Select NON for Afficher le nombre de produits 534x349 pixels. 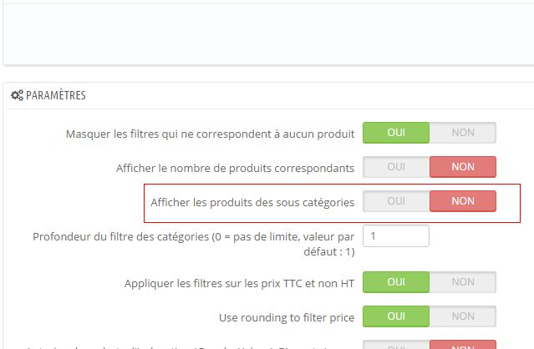pos(463,167)
